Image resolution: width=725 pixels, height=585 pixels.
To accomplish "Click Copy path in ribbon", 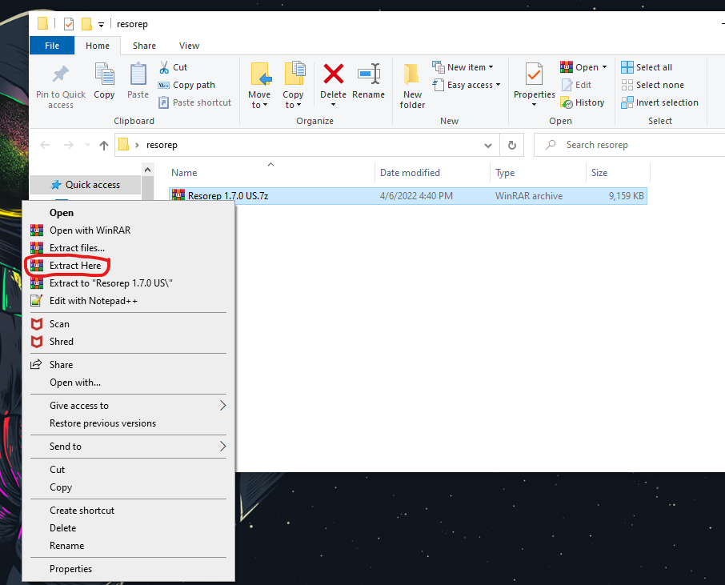I will [x=186, y=85].
